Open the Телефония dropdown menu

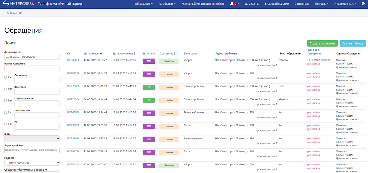pyautogui.click(x=167, y=4)
